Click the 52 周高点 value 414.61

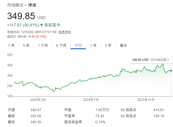(159, 110)
